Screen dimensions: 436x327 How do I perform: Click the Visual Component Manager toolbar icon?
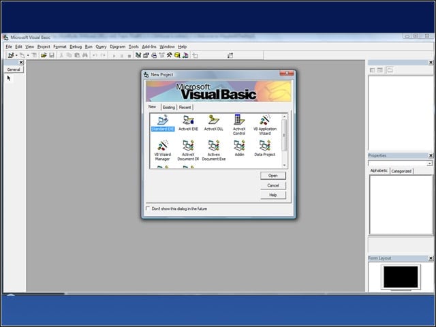point(185,55)
